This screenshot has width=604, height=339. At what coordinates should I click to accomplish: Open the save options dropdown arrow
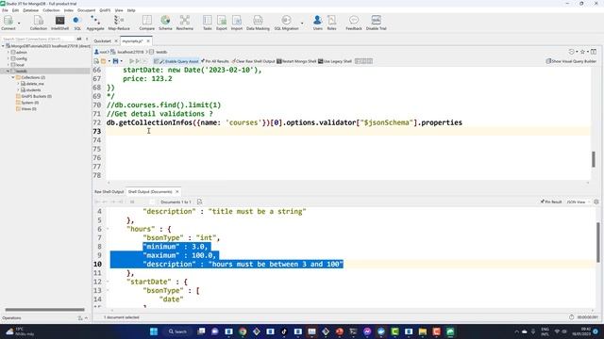pos(122,61)
